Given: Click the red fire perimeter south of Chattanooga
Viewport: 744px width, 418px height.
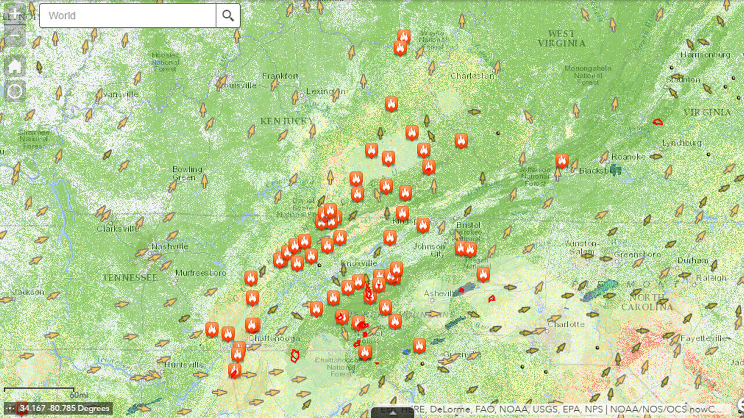Looking at the screenshot, I should click(295, 355).
